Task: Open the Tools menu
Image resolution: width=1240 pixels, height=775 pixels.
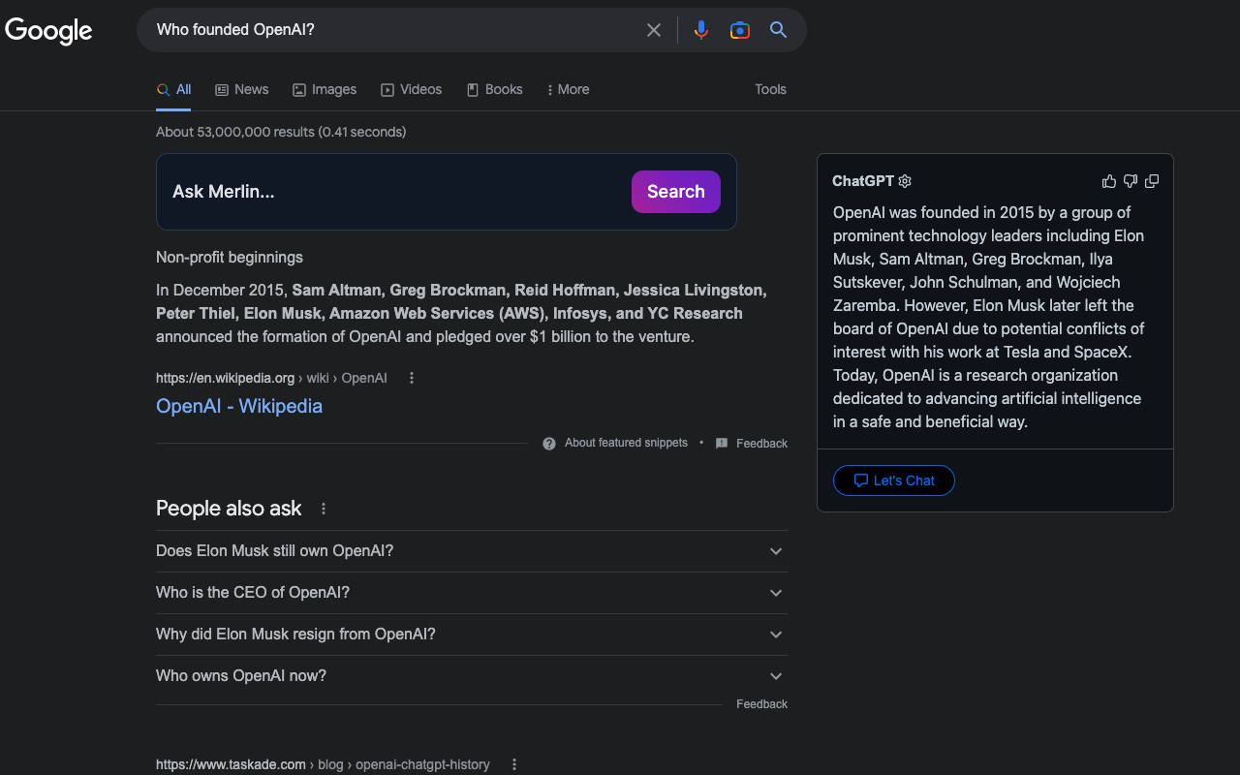Action: coord(770,89)
